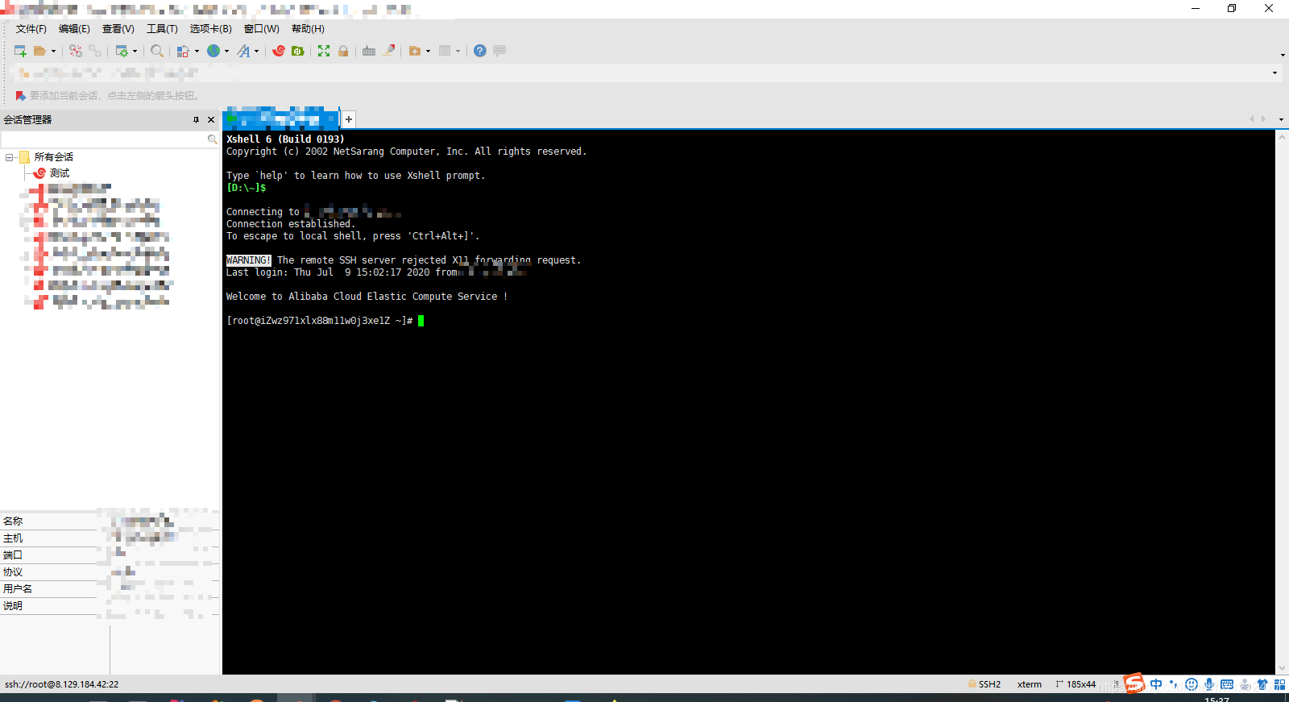
Task: Expand the Properties icon dropdown arrow
Action: (x=135, y=51)
